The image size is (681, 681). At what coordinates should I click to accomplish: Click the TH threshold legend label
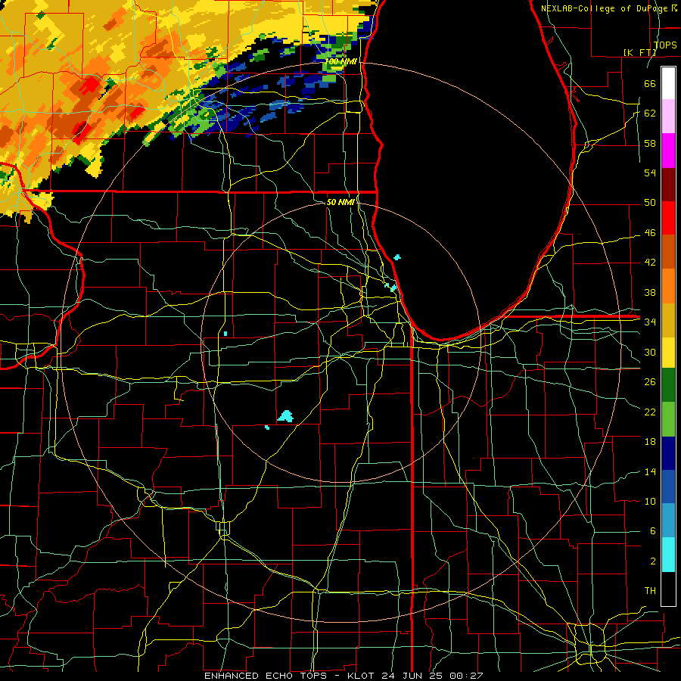coord(650,591)
